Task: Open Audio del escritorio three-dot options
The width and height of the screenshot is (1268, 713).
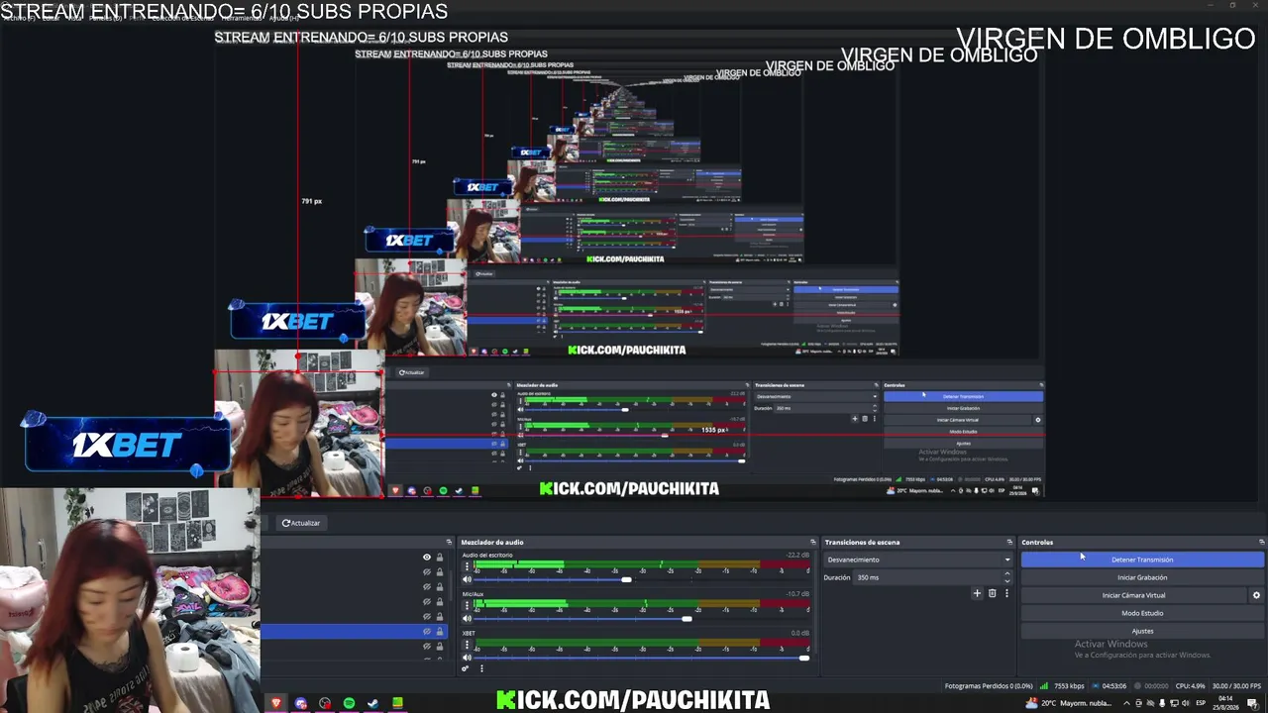Action: [468, 565]
